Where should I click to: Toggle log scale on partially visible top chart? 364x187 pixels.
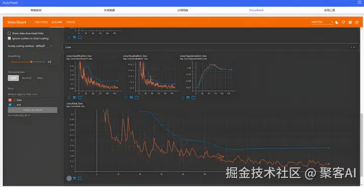click(x=74, y=37)
